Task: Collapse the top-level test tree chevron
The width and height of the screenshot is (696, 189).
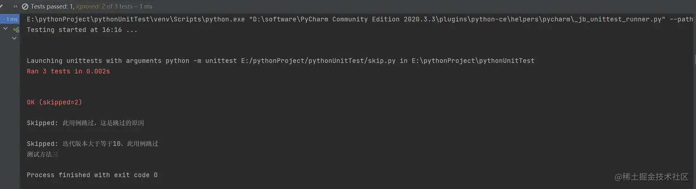Action: coord(6,29)
